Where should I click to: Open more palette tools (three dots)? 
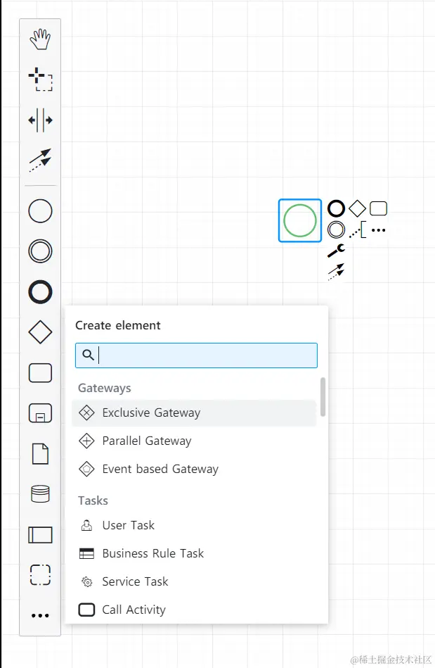pos(40,615)
